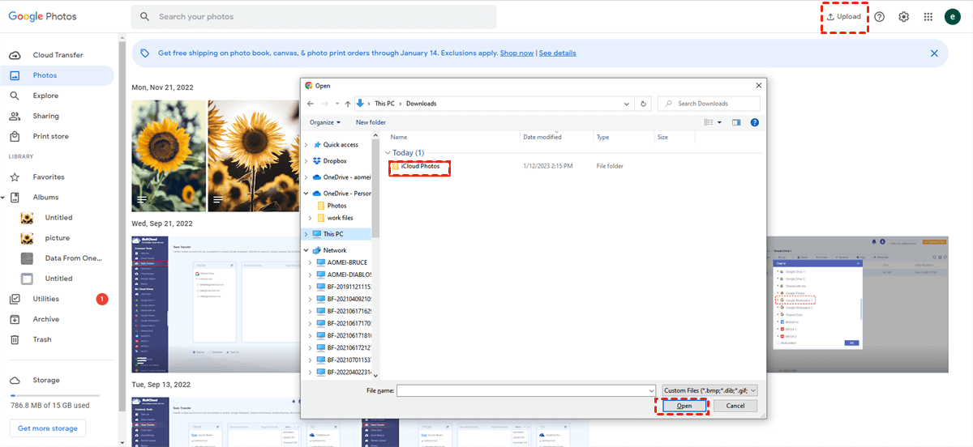The height and width of the screenshot is (447, 973).
Task: Select 'work files' folder in tree
Action: pos(340,218)
